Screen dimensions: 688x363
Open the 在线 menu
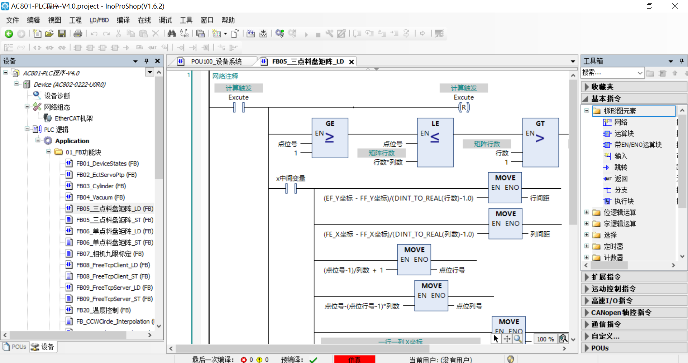pos(144,20)
